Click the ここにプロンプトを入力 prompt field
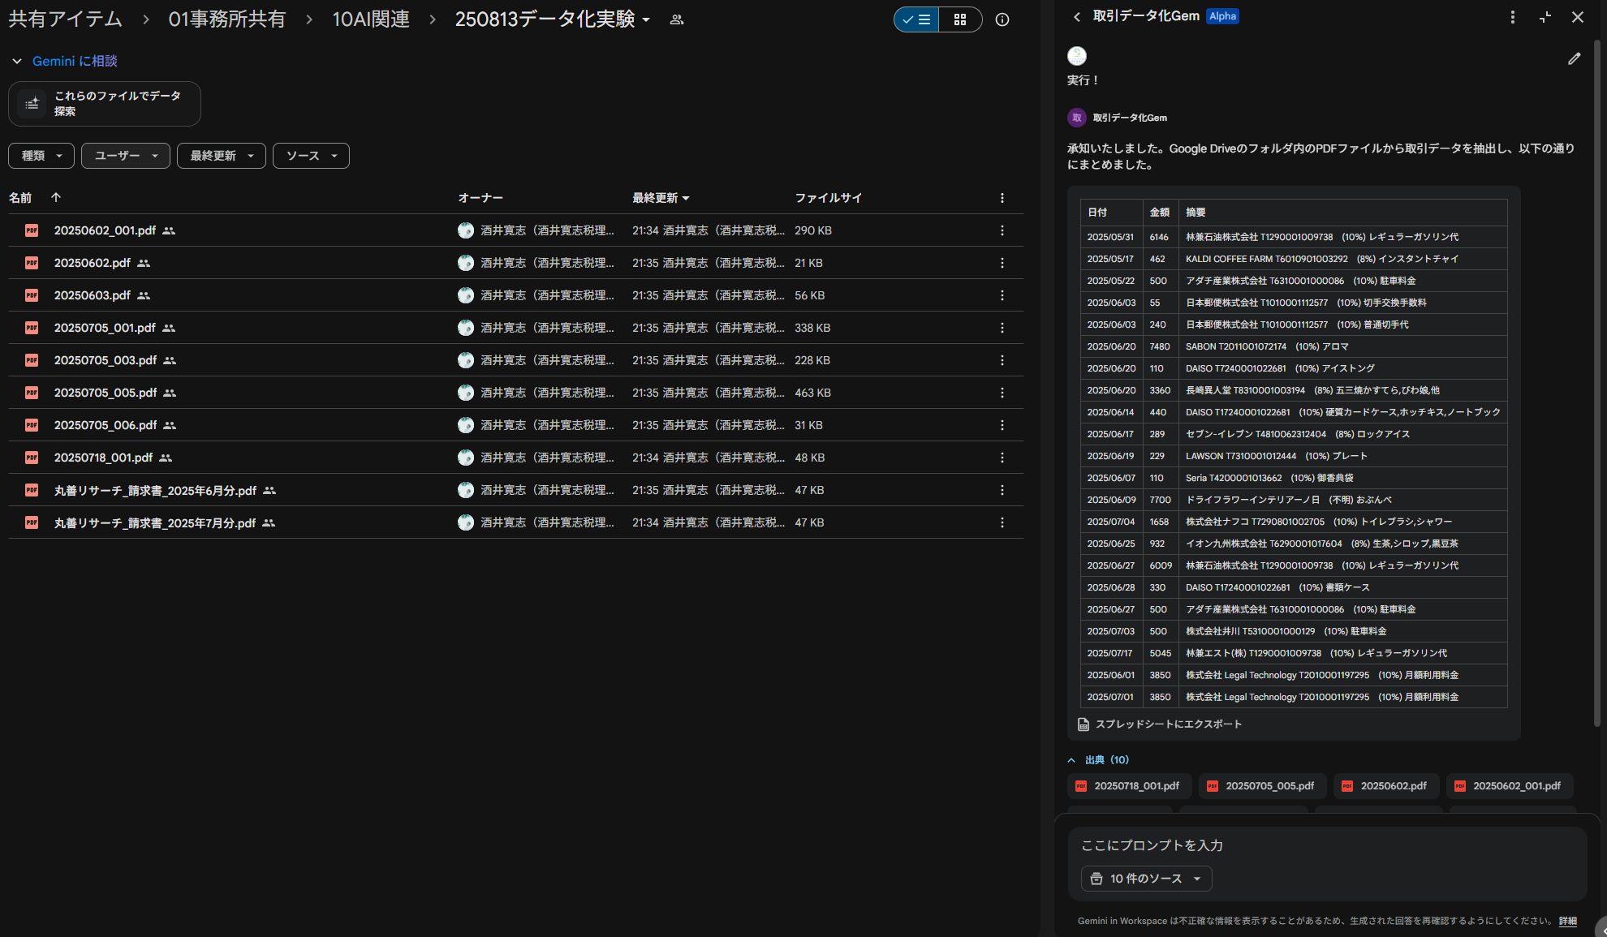 coord(1327,845)
